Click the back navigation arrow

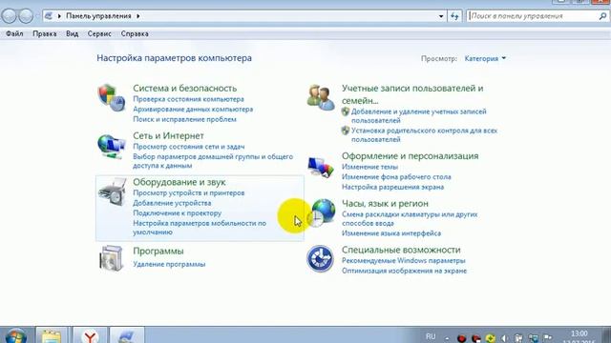coord(9,16)
